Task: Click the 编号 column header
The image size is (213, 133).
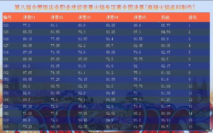Action: coord(7,18)
